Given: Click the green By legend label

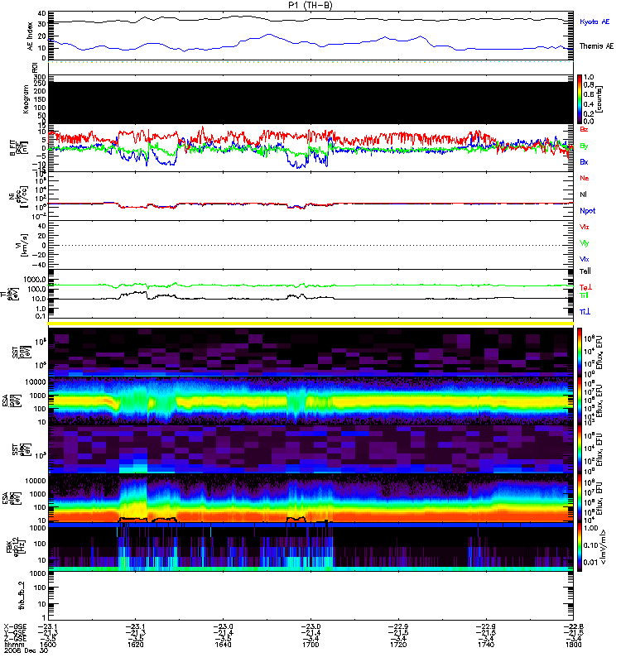Looking at the screenshot, I should pyautogui.click(x=584, y=146).
